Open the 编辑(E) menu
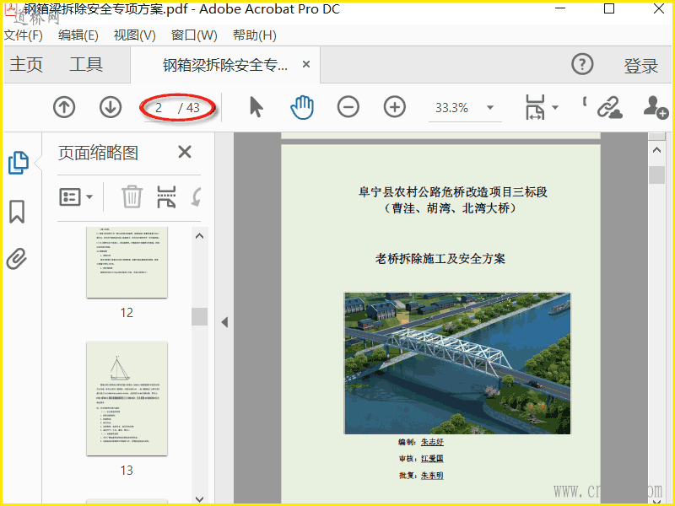This screenshot has height=506, width=675. coord(78,35)
